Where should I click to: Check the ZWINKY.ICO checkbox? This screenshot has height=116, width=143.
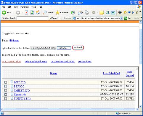[x=6, y=99]
